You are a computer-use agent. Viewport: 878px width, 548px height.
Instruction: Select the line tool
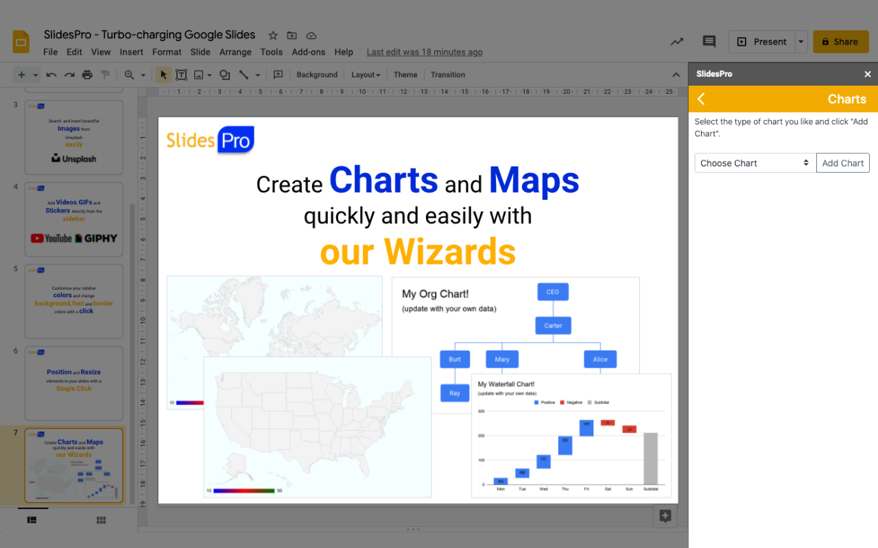tap(244, 75)
